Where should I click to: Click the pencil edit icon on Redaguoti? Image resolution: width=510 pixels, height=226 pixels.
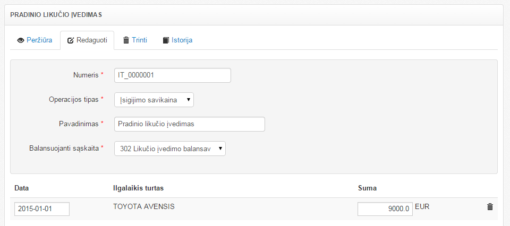pyautogui.click(x=71, y=40)
